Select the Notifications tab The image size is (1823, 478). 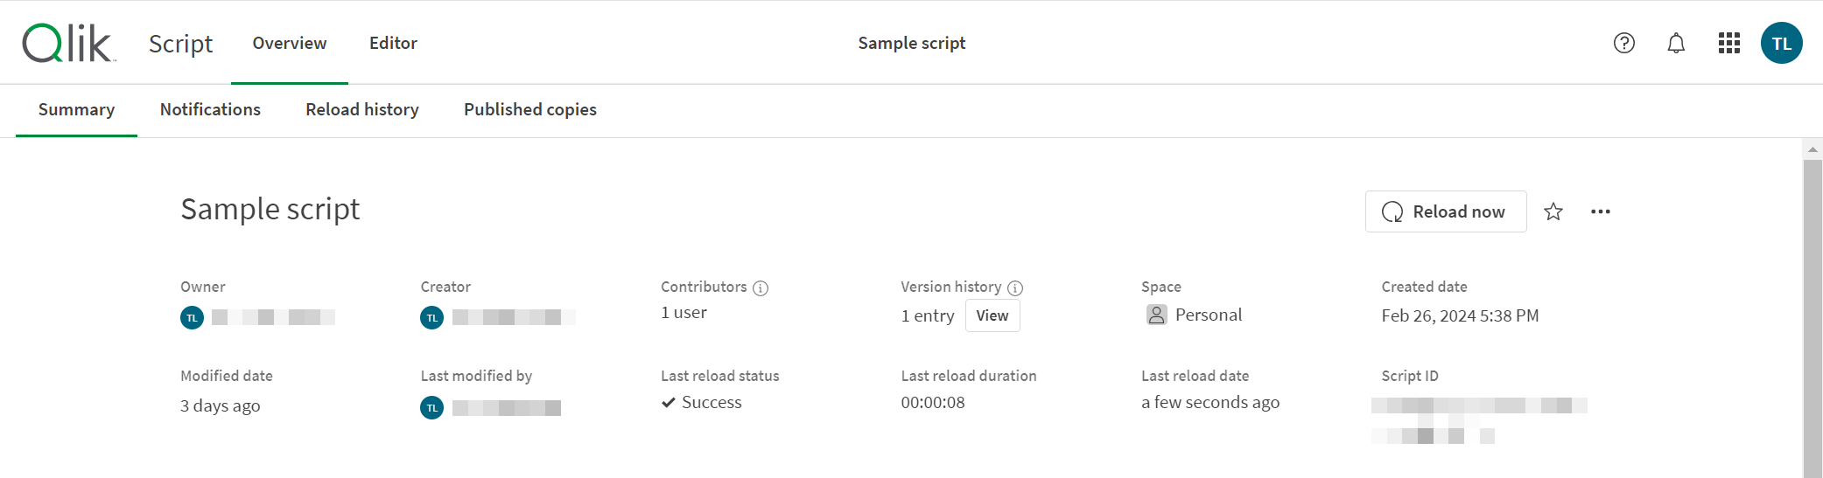210,110
